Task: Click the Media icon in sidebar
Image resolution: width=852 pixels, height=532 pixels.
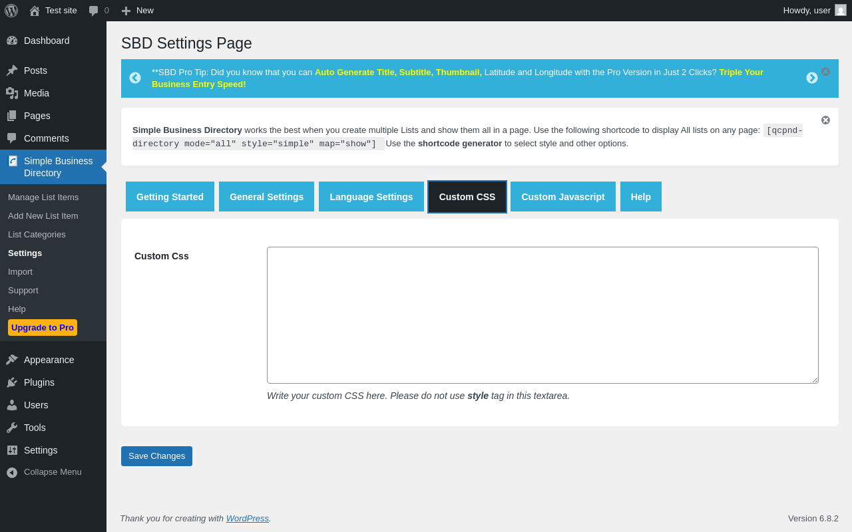Action: 12,93
